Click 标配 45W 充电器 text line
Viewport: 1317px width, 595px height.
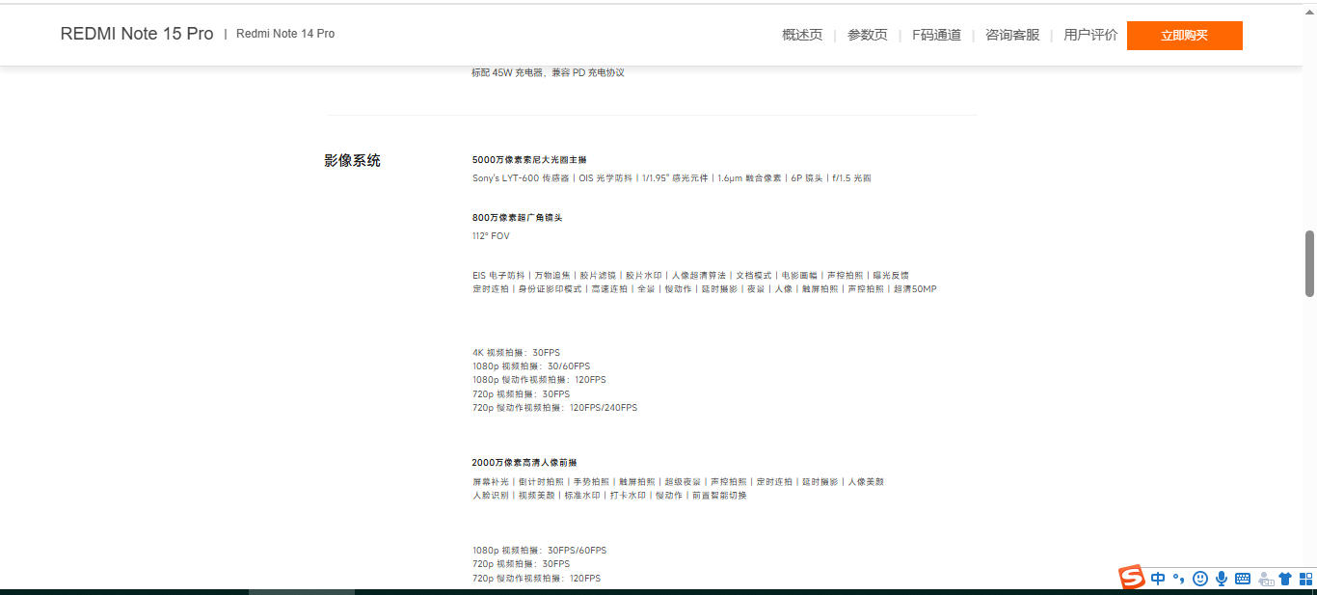(548, 73)
